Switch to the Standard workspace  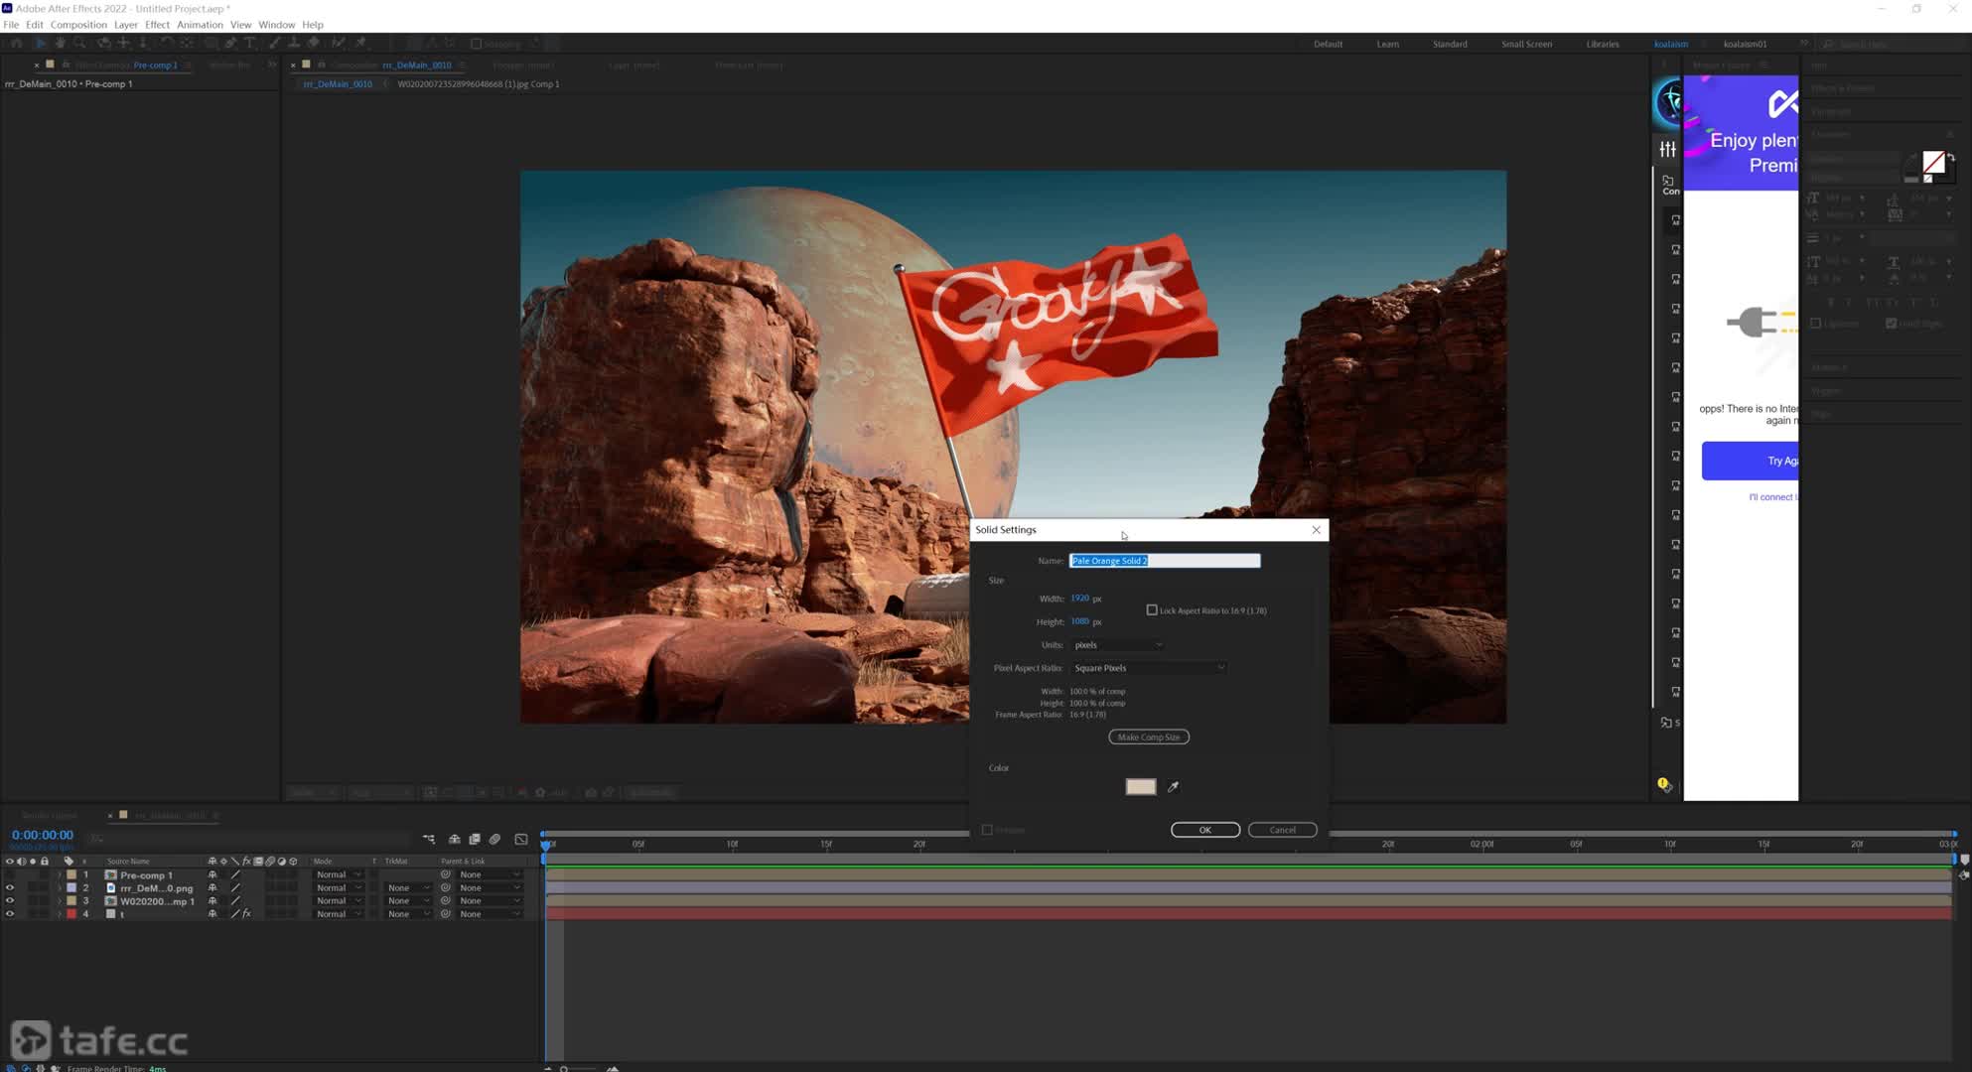click(x=1450, y=44)
